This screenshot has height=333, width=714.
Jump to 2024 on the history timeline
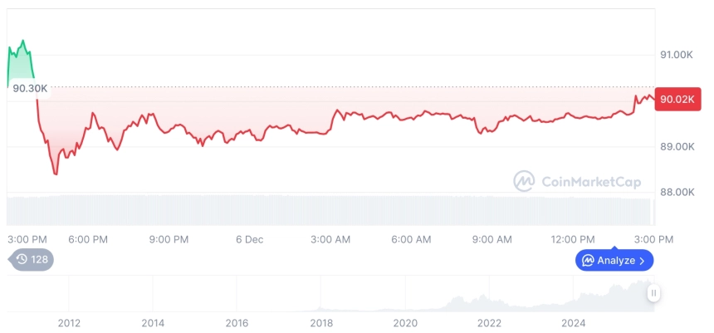(x=574, y=322)
